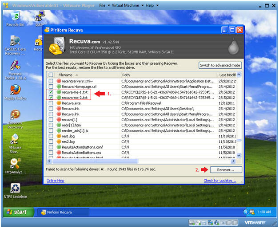
Task: Open the File menu dropdown arrow
Action: point(109,5)
